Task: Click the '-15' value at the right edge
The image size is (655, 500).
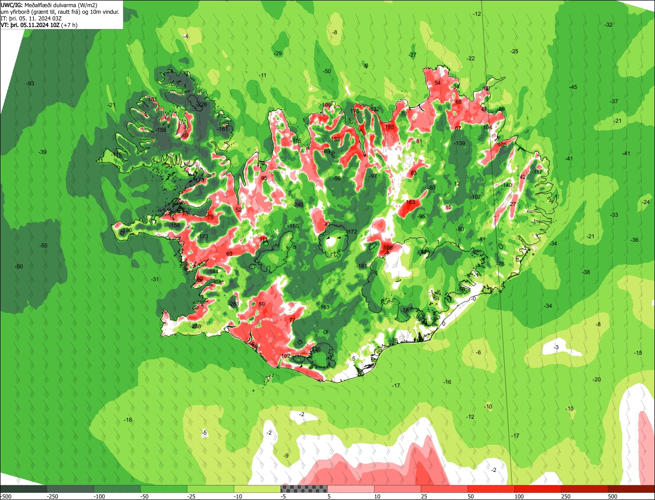Action: click(638, 353)
